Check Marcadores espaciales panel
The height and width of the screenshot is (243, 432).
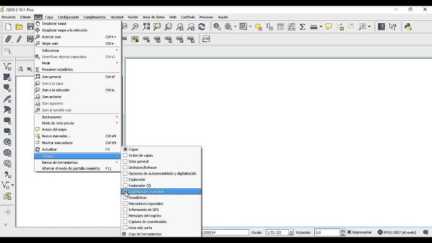(x=125, y=203)
